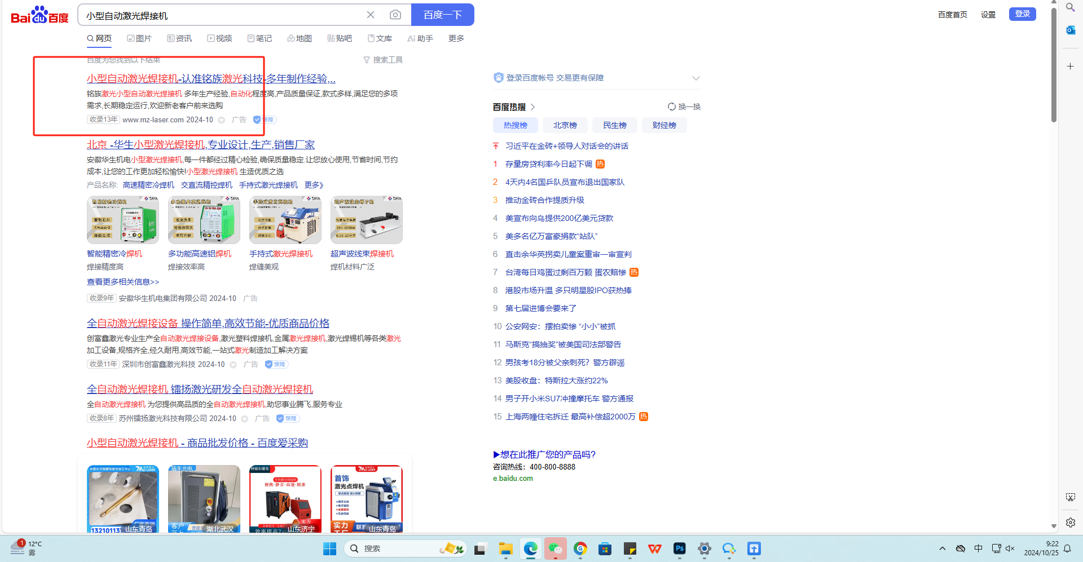Open Outlook icon in browser sidebar
This screenshot has height=562, width=1083.
(1070, 30)
